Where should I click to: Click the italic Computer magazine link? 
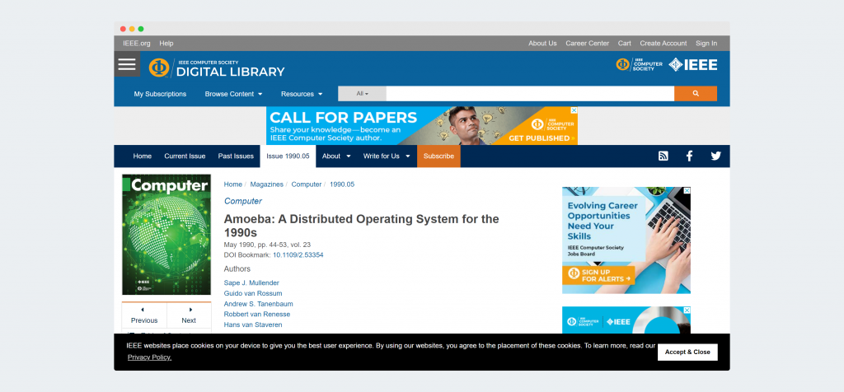(x=243, y=201)
